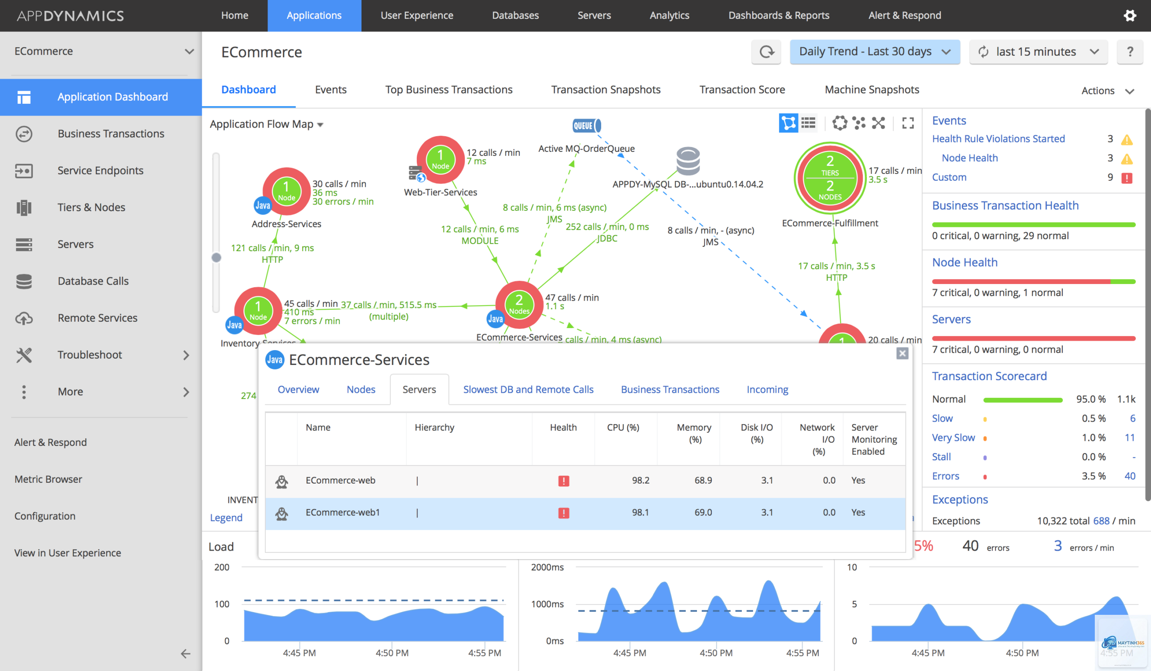Open Database Calls via its sidebar icon
1151x671 pixels.
24,281
